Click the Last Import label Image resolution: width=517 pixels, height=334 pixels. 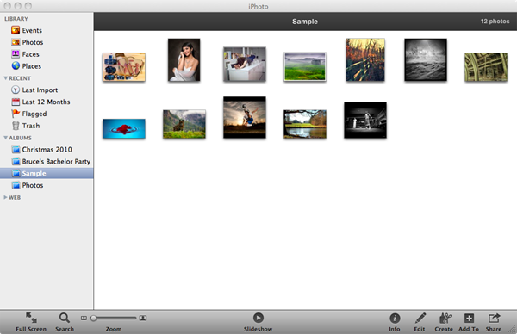40,90
